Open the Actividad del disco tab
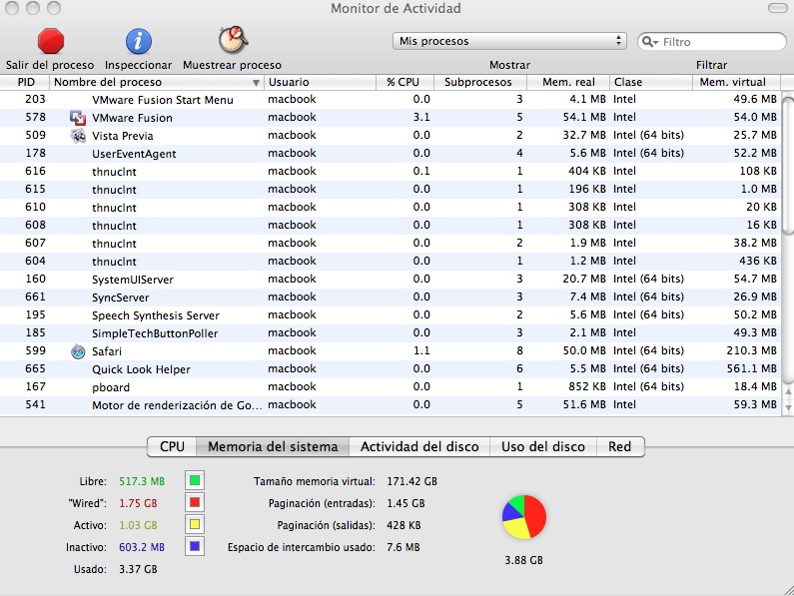Viewport: 794px width, 596px height. (419, 446)
